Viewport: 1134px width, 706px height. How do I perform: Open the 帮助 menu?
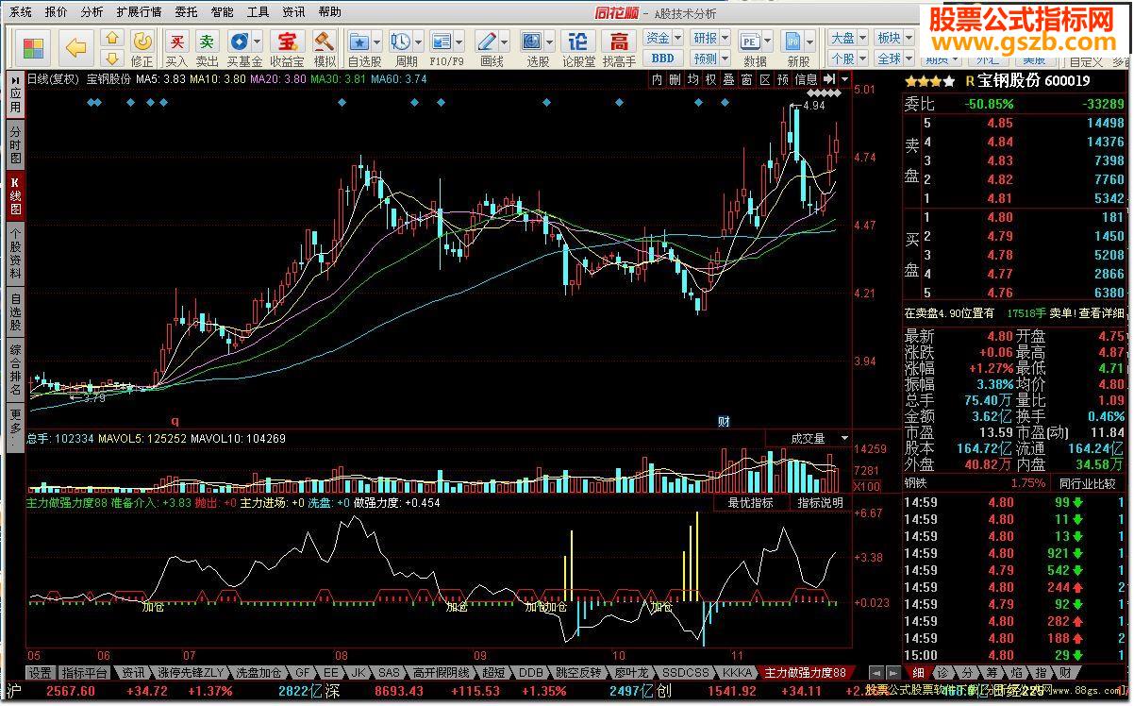(329, 12)
